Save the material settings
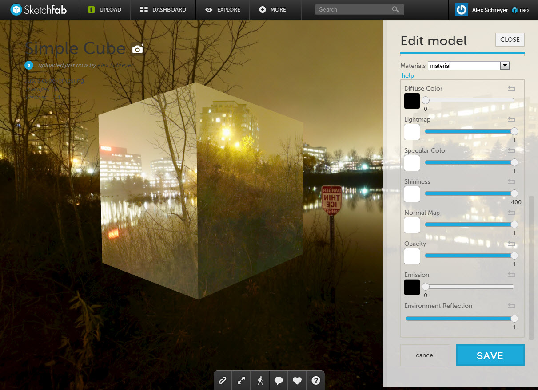This screenshot has width=538, height=390. (x=490, y=355)
